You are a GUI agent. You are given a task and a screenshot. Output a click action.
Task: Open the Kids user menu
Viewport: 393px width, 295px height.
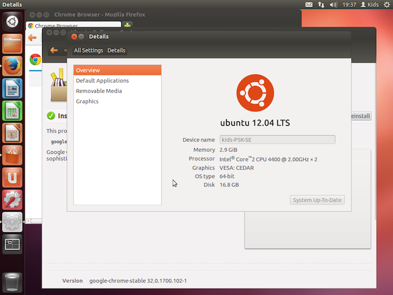[369, 4]
